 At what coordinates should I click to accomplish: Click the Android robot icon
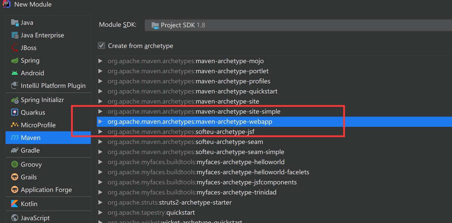pyautogui.click(x=15, y=73)
